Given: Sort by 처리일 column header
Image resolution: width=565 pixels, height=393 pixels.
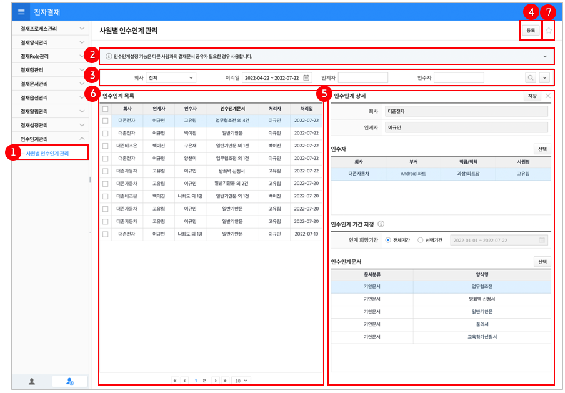Looking at the screenshot, I should 306,109.
